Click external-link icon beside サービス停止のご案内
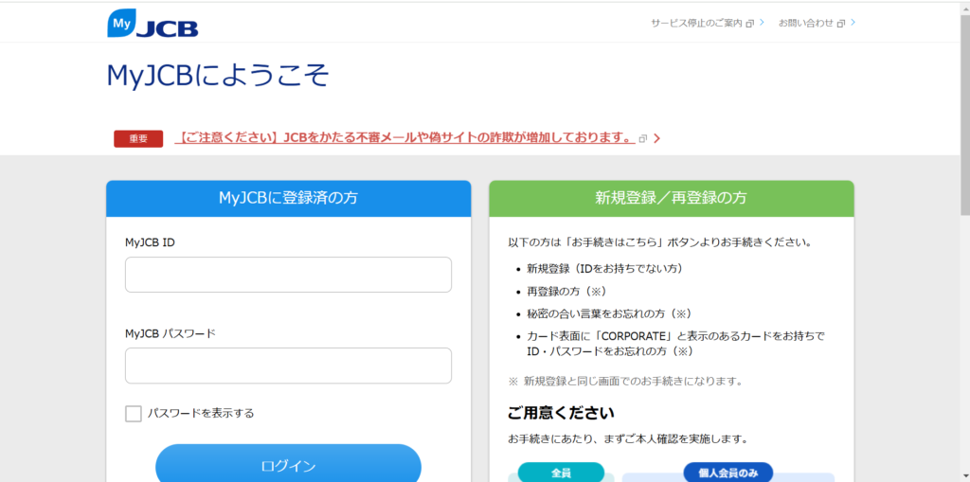The height and width of the screenshot is (482, 970). tap(750, 24)
